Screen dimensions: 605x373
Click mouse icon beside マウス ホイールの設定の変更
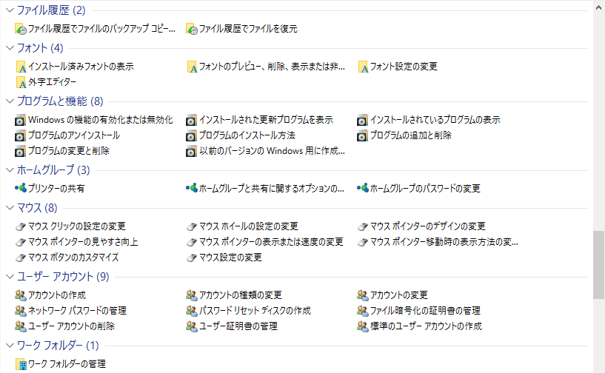[x=191, y=226]
